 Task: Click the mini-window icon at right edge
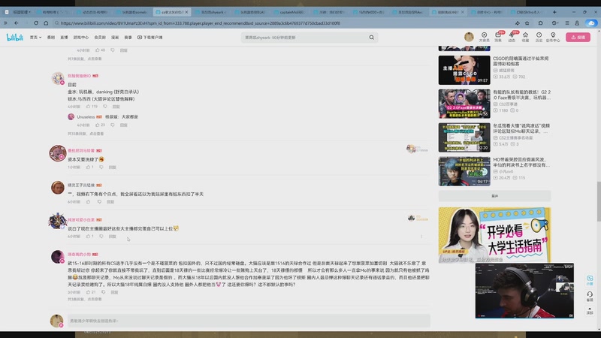pyautogui.click(x=590, y=279)
